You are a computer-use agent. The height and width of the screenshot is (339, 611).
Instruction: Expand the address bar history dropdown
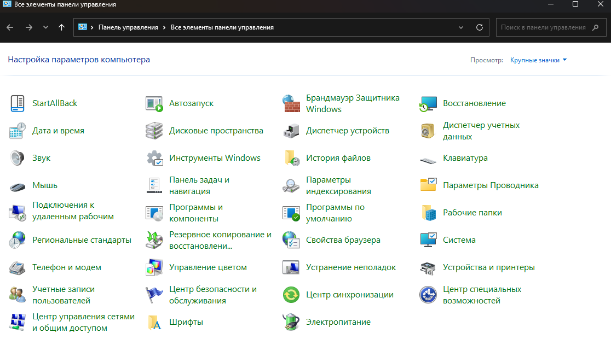coord(461,27)
